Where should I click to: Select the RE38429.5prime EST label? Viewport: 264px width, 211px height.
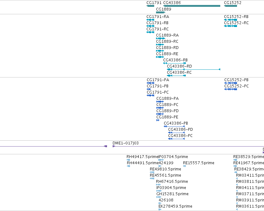[x=249, y=169]
